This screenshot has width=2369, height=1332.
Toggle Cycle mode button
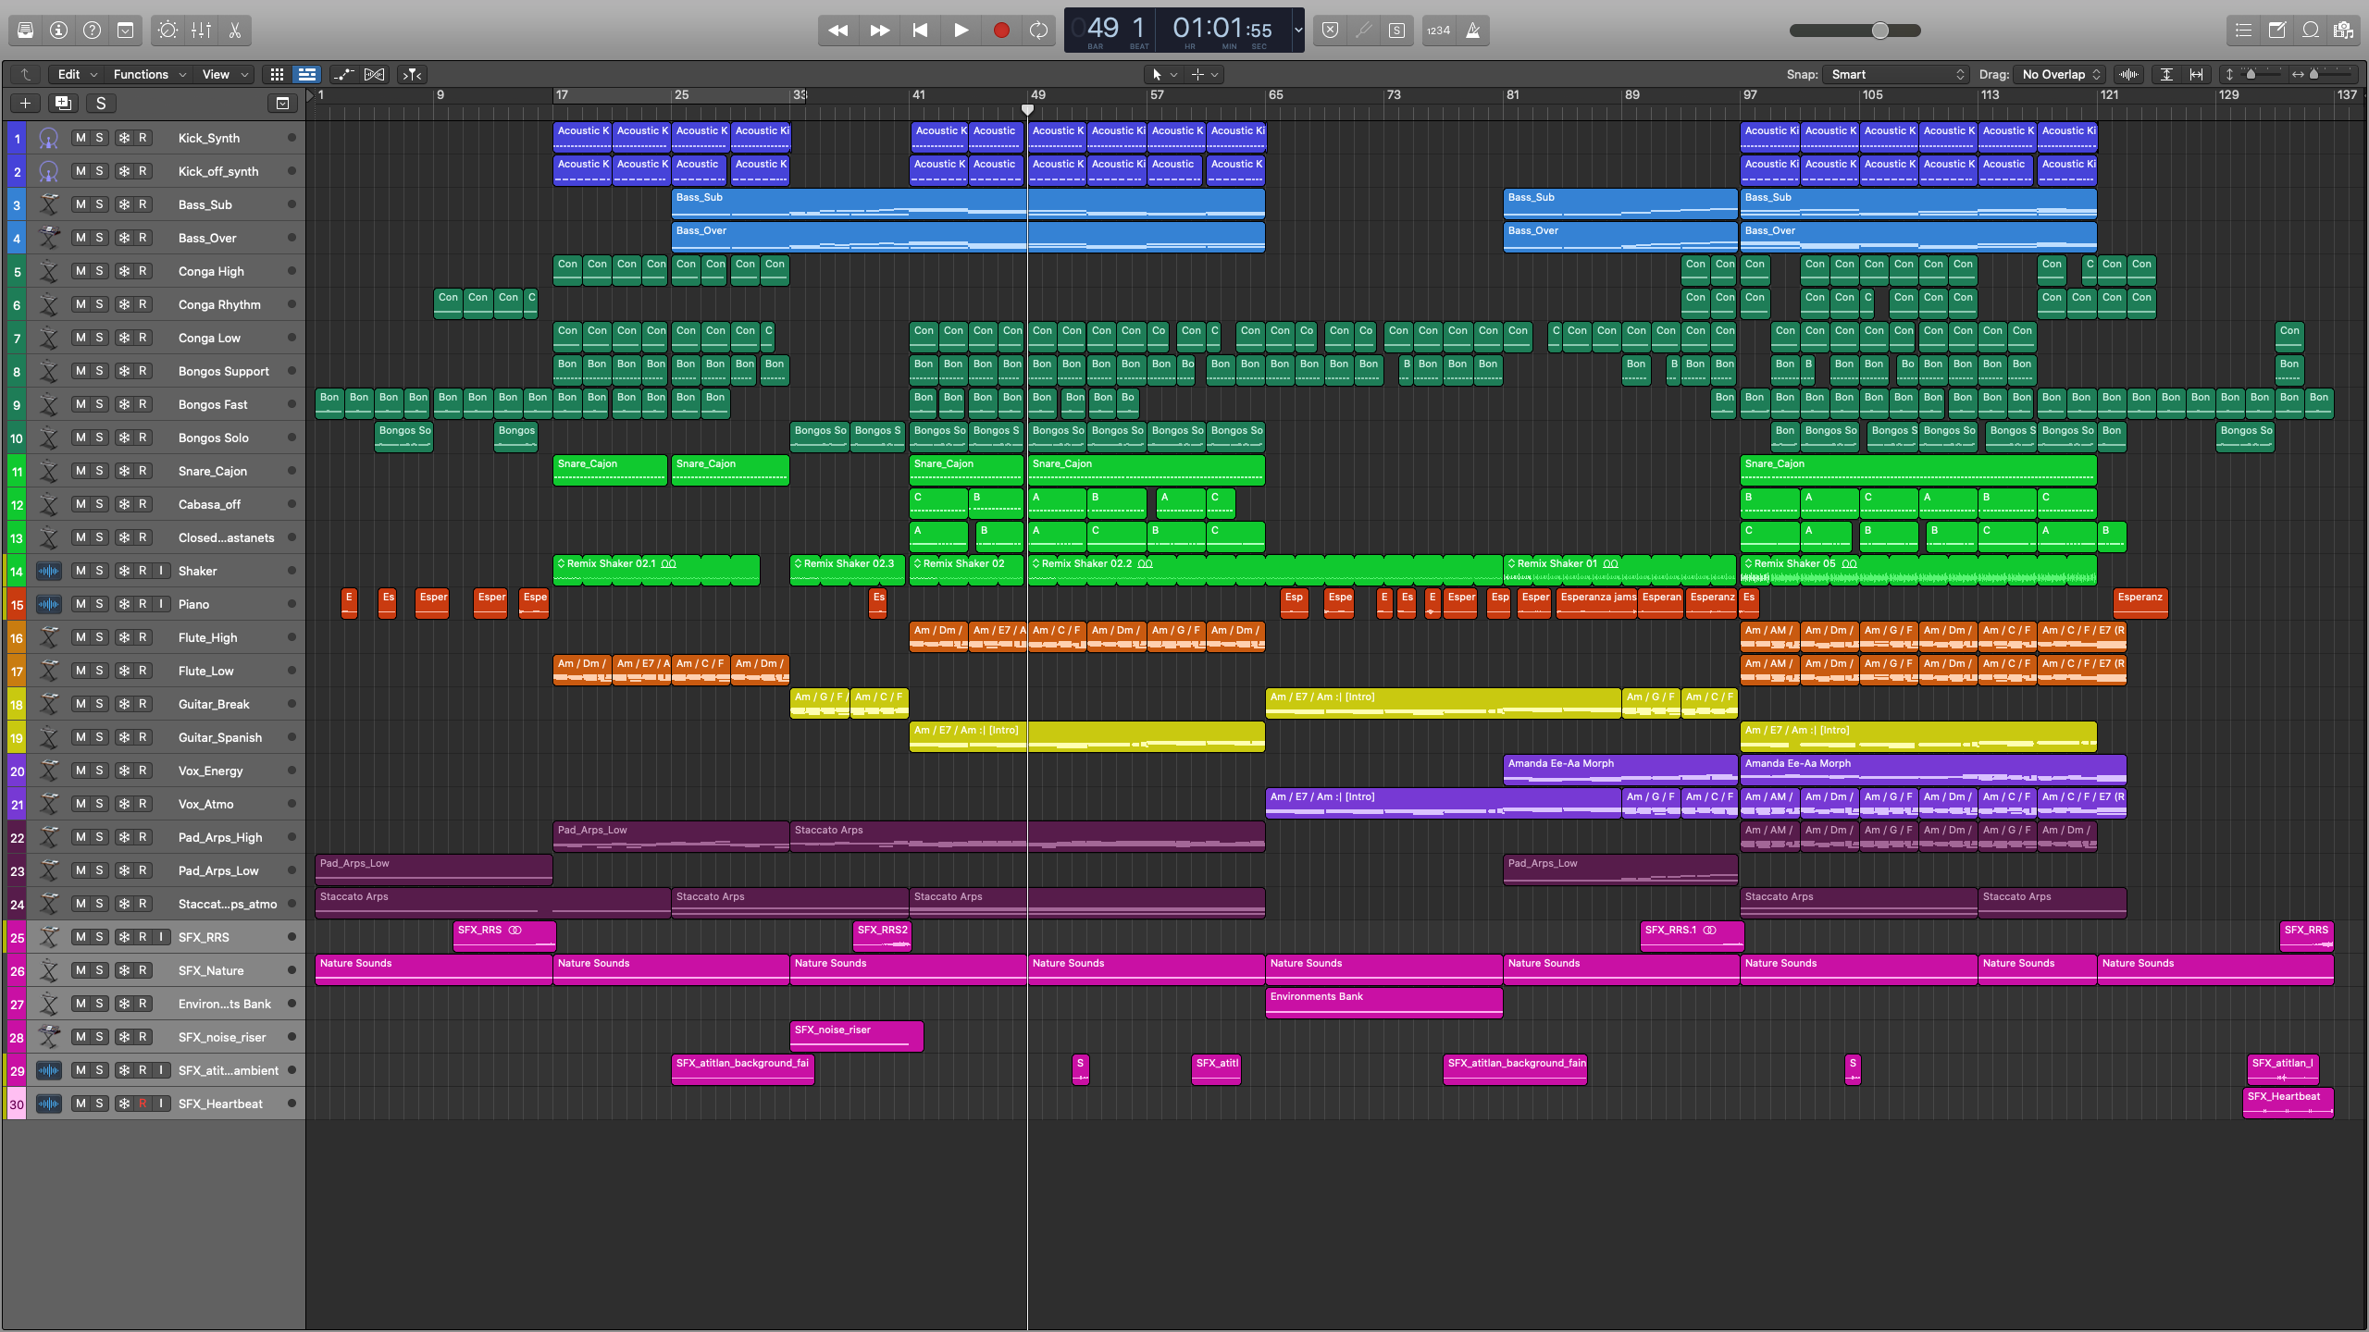click(1038, 31)
